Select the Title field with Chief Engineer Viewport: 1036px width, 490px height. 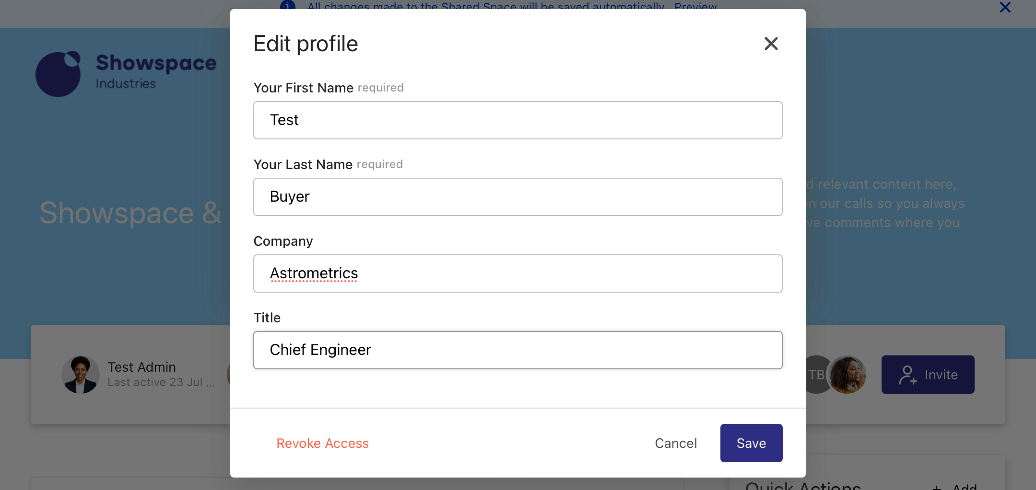518,350
